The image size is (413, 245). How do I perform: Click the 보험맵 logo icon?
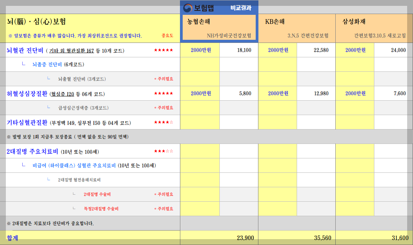(x=187, y=8)
